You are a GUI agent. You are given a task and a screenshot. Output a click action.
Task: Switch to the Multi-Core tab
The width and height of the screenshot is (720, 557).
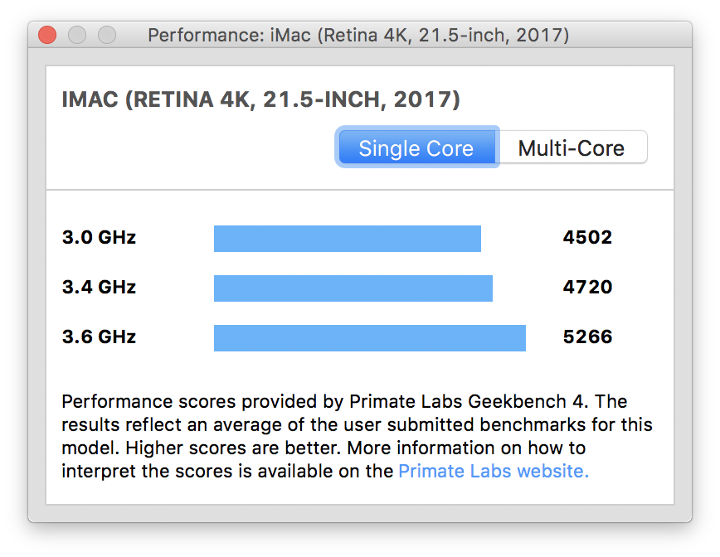pyautogui.click(x=572, y=148)
